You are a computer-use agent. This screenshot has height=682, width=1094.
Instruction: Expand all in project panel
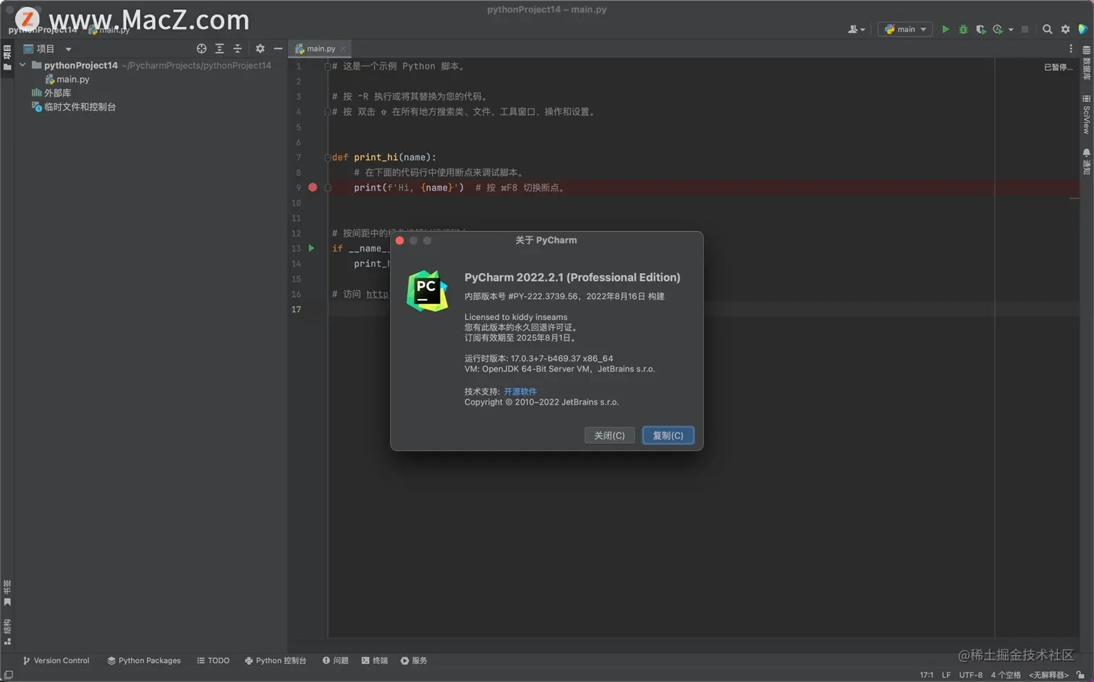[x=219, y=49]
